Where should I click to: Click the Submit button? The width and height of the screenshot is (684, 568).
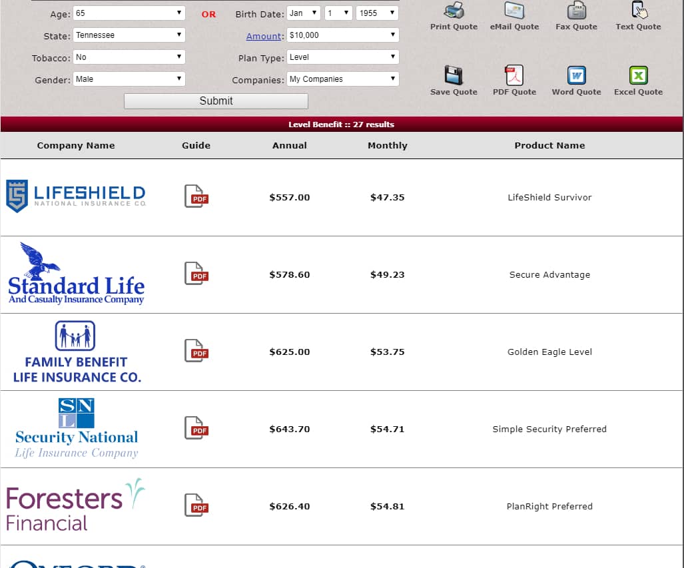point(216,101)
